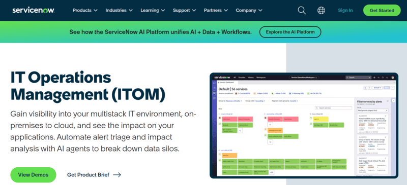Click the Search services field in dashboard preview
This screenshot has width=407, height=185.
tap(333, 108)
